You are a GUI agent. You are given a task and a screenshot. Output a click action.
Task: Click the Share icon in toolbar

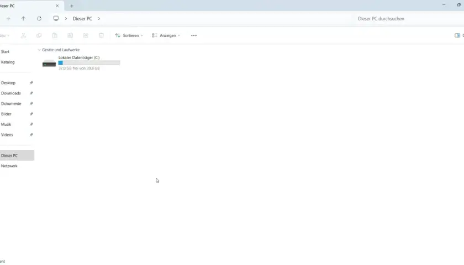click(x=86, y=35)
